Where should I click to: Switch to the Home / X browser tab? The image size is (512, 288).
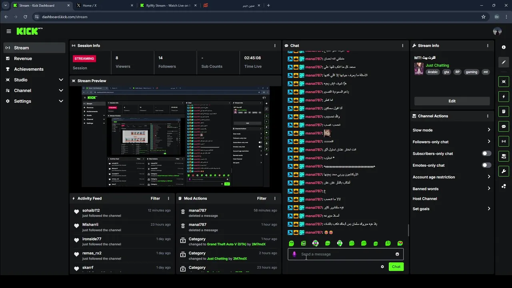tap(104, 6)
